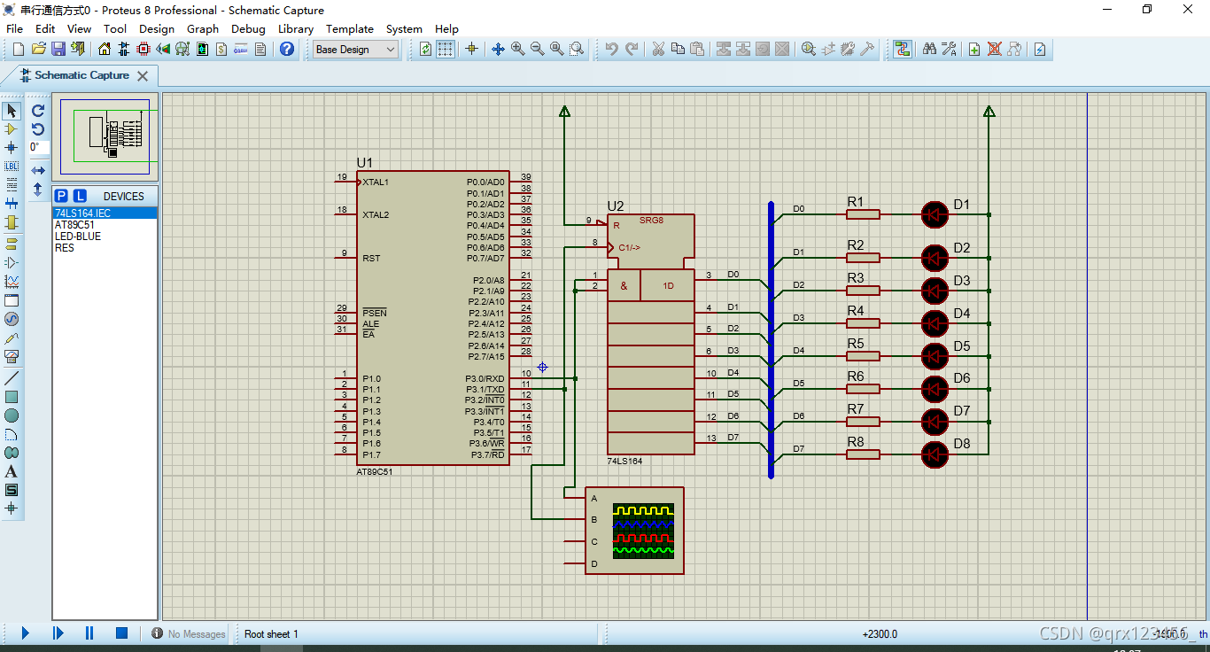Open the Bill of Materials dollar icon
The image size is (1210, 652).
pos(221,49)
